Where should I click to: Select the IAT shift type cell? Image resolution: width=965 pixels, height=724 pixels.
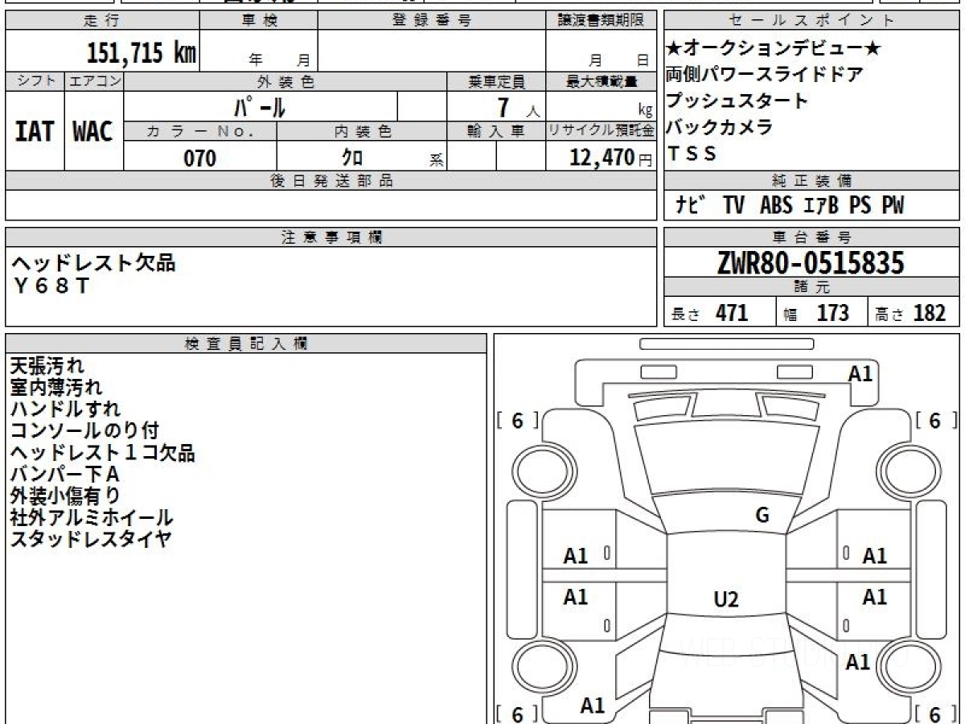click(35, 132)
